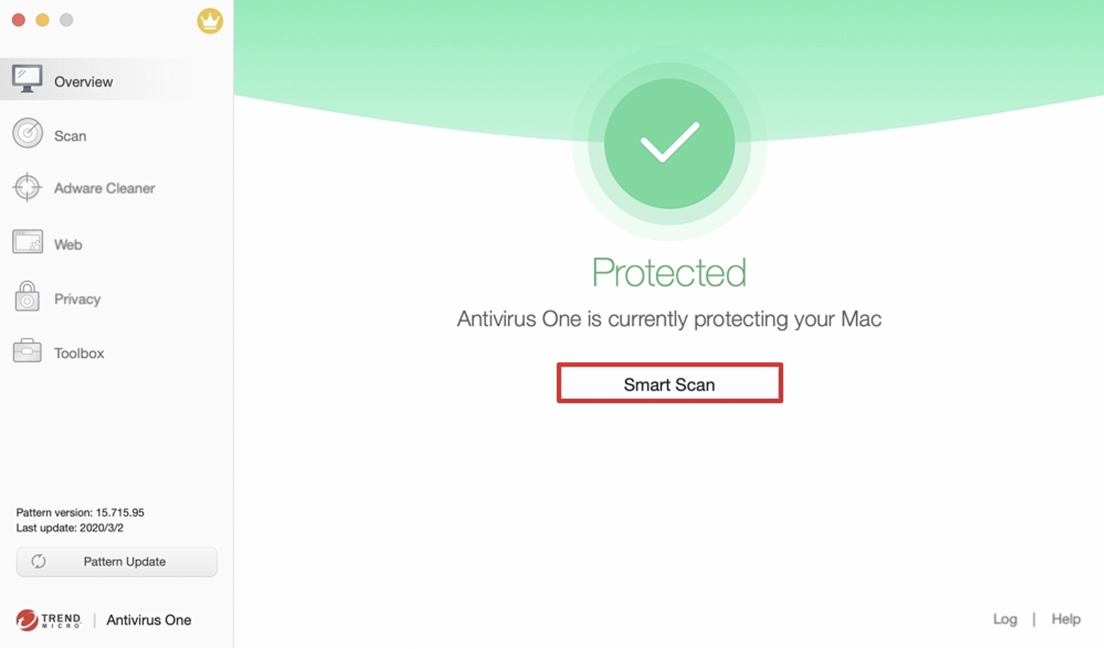Click the gold crown premium icon
This screenshot has height=649, width=1104.
pyautogui.click(x=210, y=21)
